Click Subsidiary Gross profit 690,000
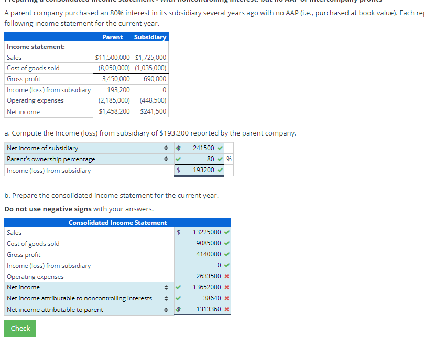 [155, 79]
